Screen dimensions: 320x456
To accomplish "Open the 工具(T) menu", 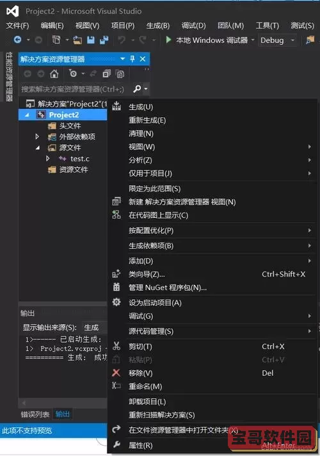I will tap(268, 26).
